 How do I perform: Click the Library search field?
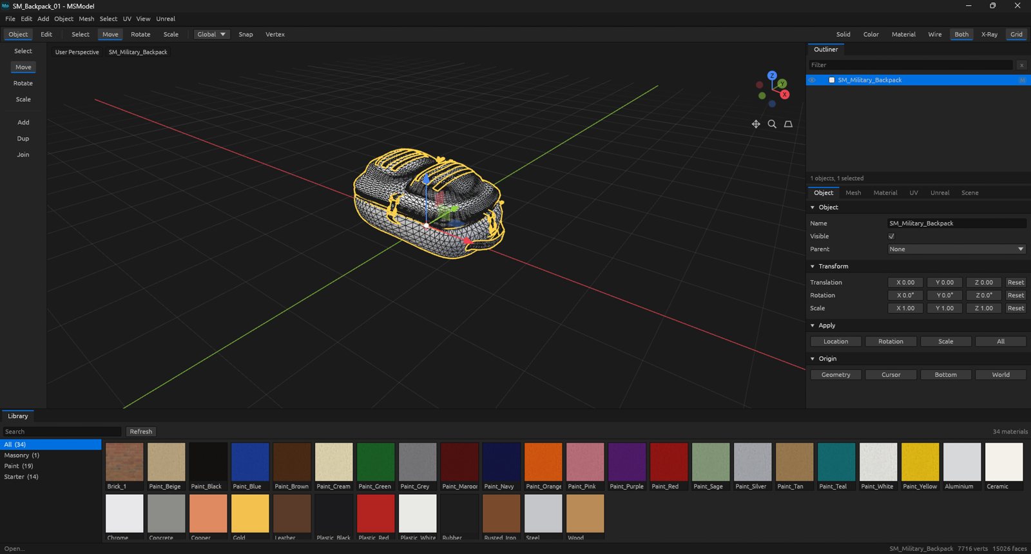(x=62, y=432)
